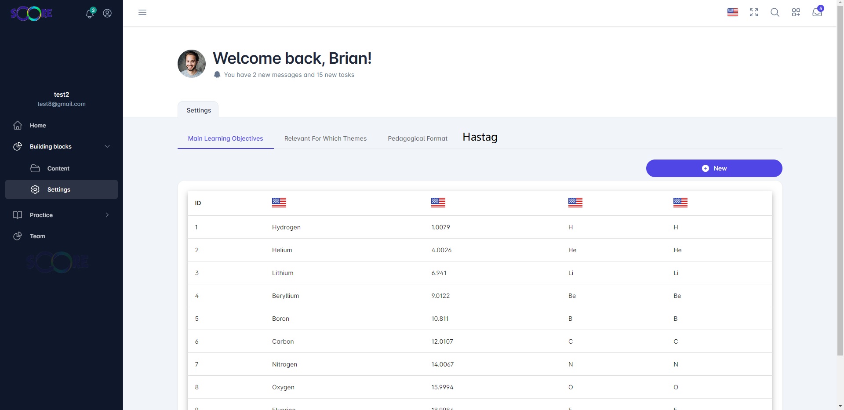Go to Home in sidebar

[38, 125]
